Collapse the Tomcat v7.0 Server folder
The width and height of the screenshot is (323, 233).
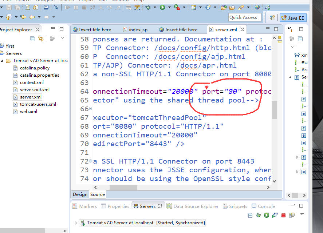[x=2, y=61]
